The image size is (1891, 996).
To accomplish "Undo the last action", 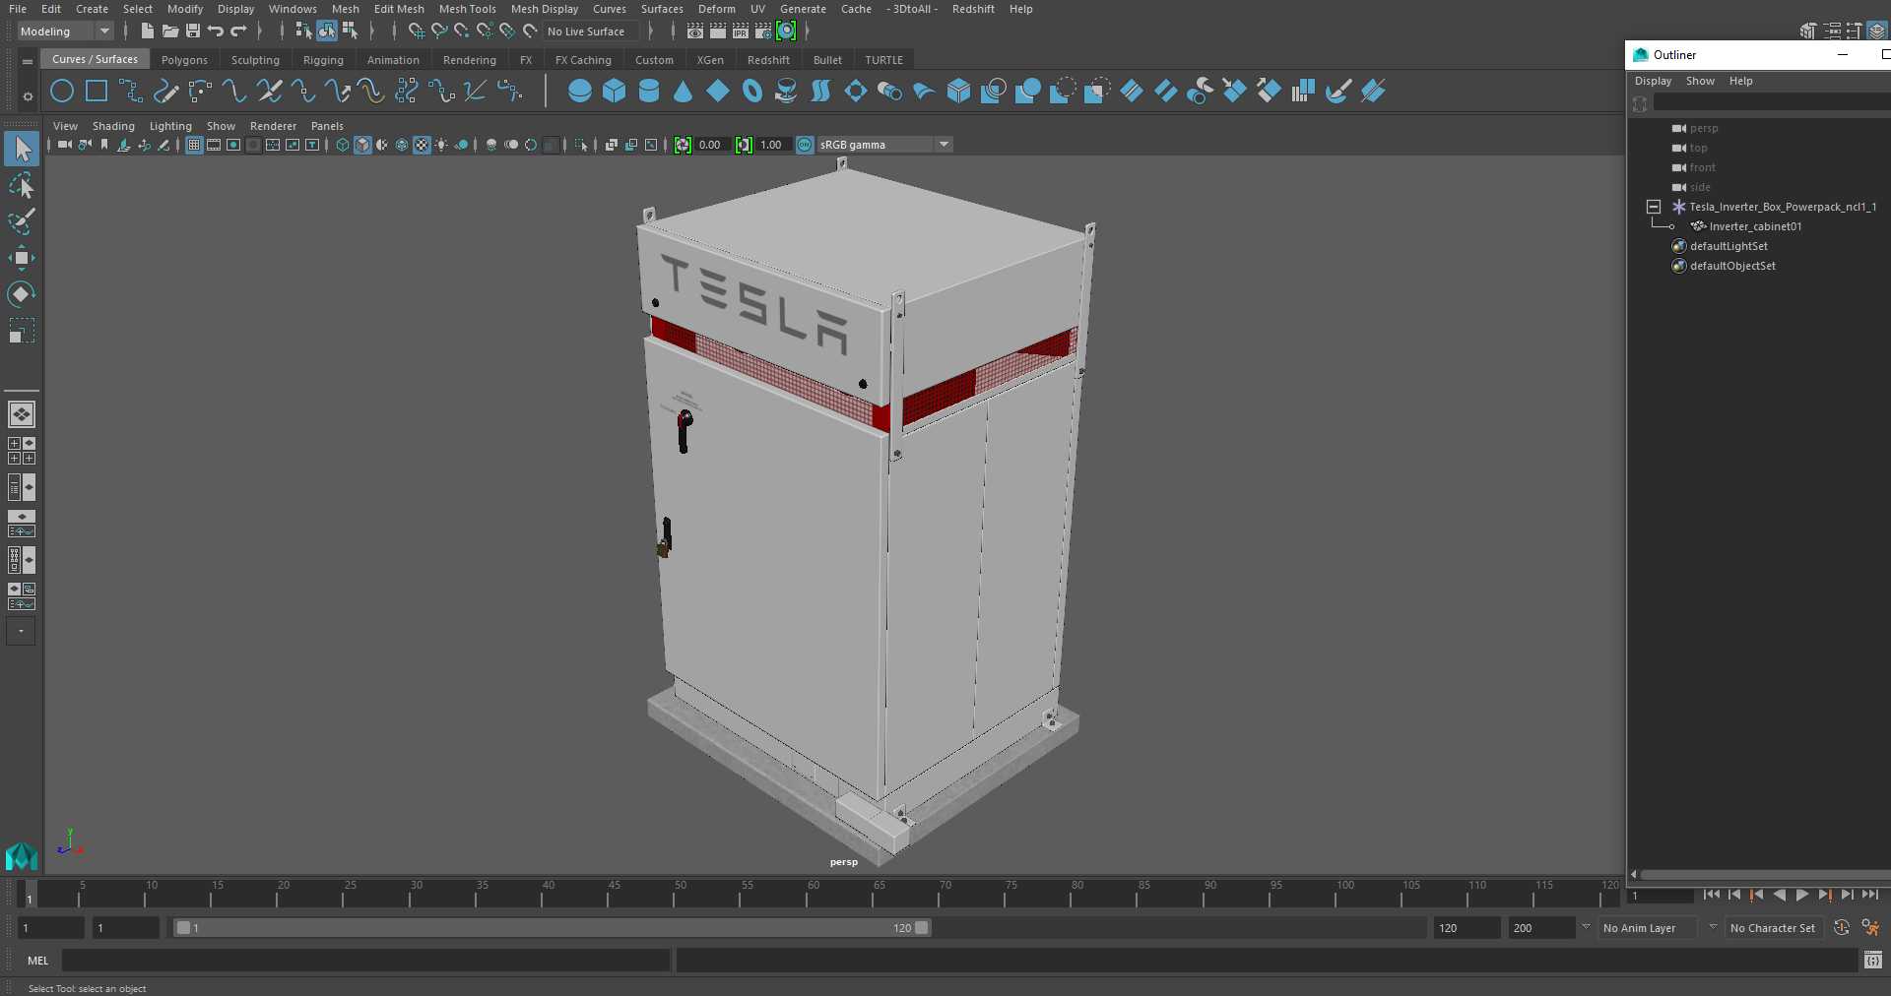I will click(216, 31).
